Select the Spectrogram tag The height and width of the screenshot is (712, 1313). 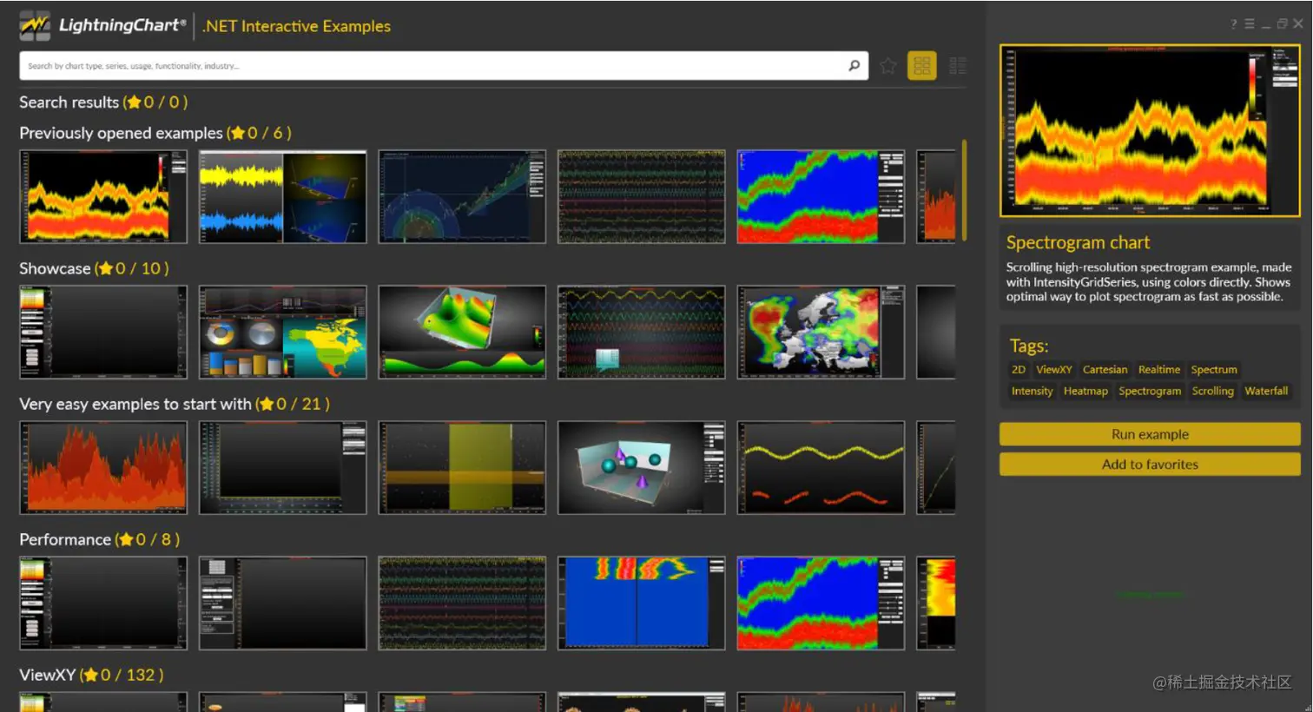1150,392
